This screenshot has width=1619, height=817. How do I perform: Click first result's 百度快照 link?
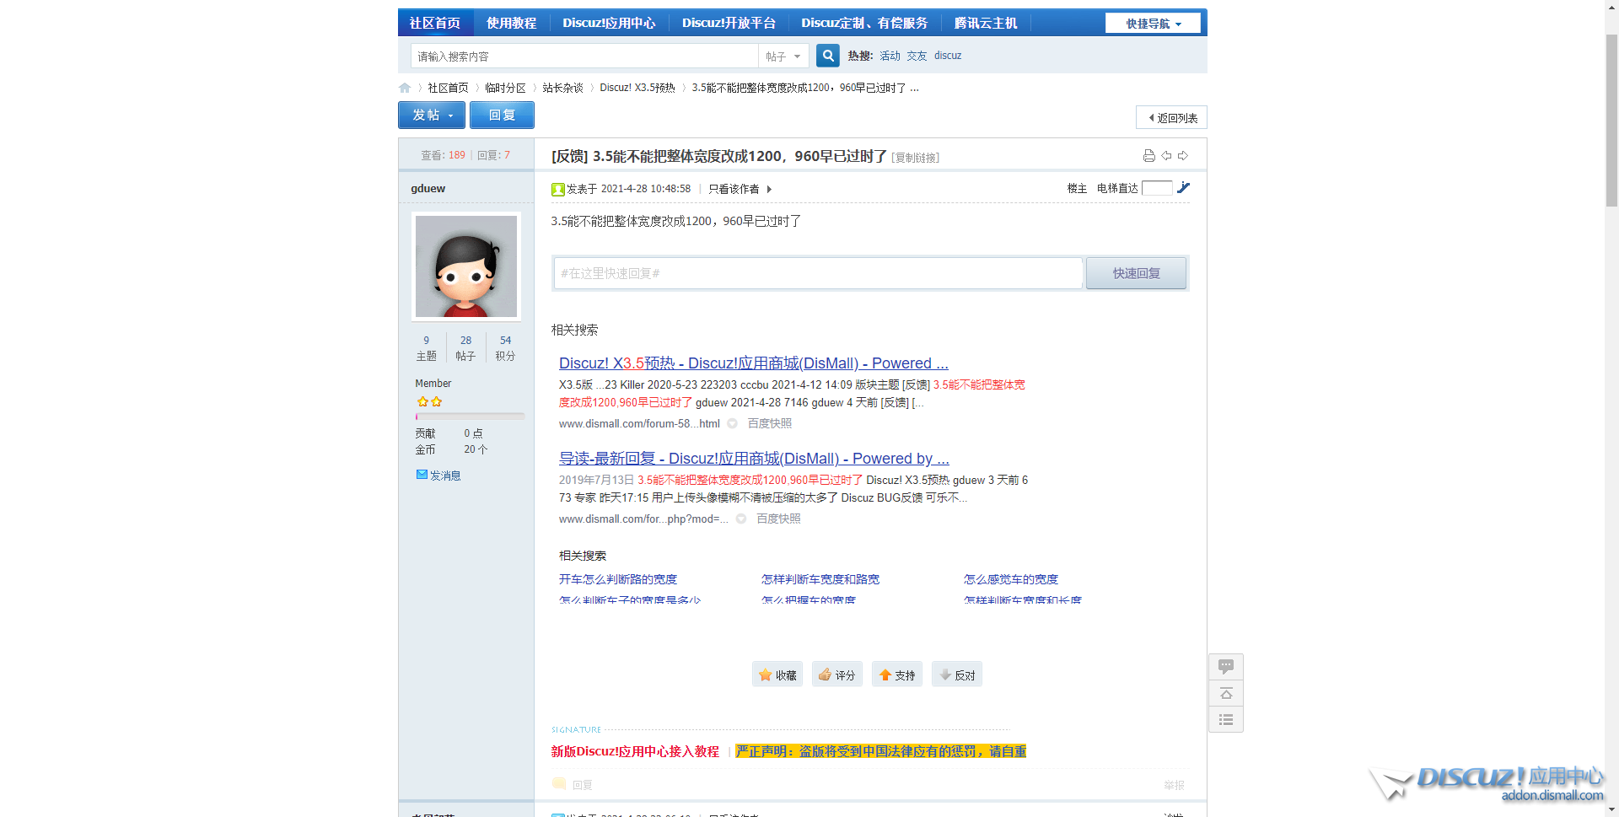[770, 423]
